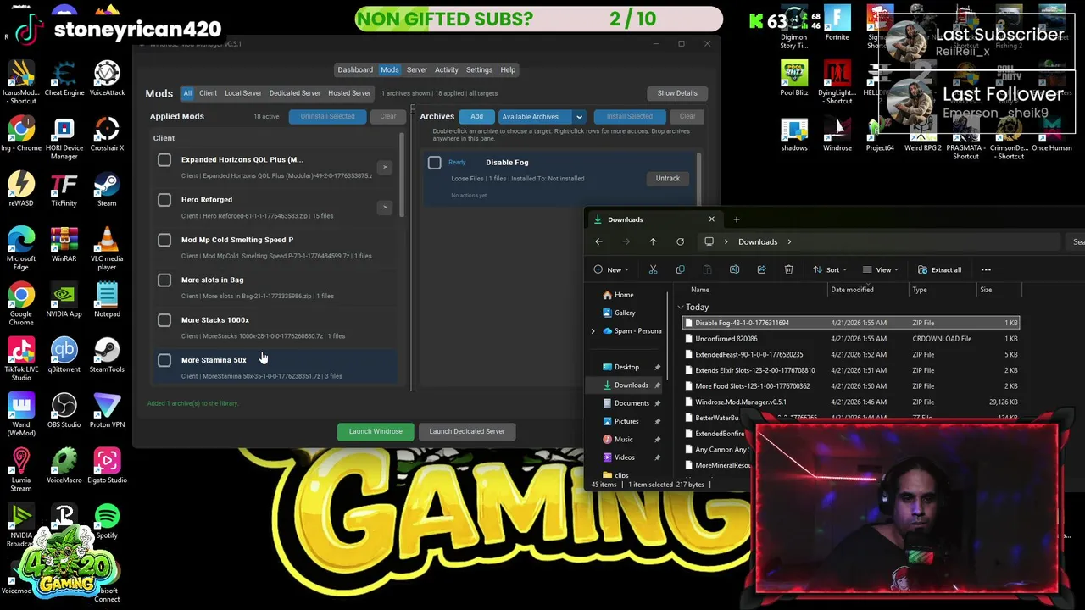Open Steam desktop shortcut
Screen dimensions: 1085x610
pyautogui.click(x=107, y=190)
